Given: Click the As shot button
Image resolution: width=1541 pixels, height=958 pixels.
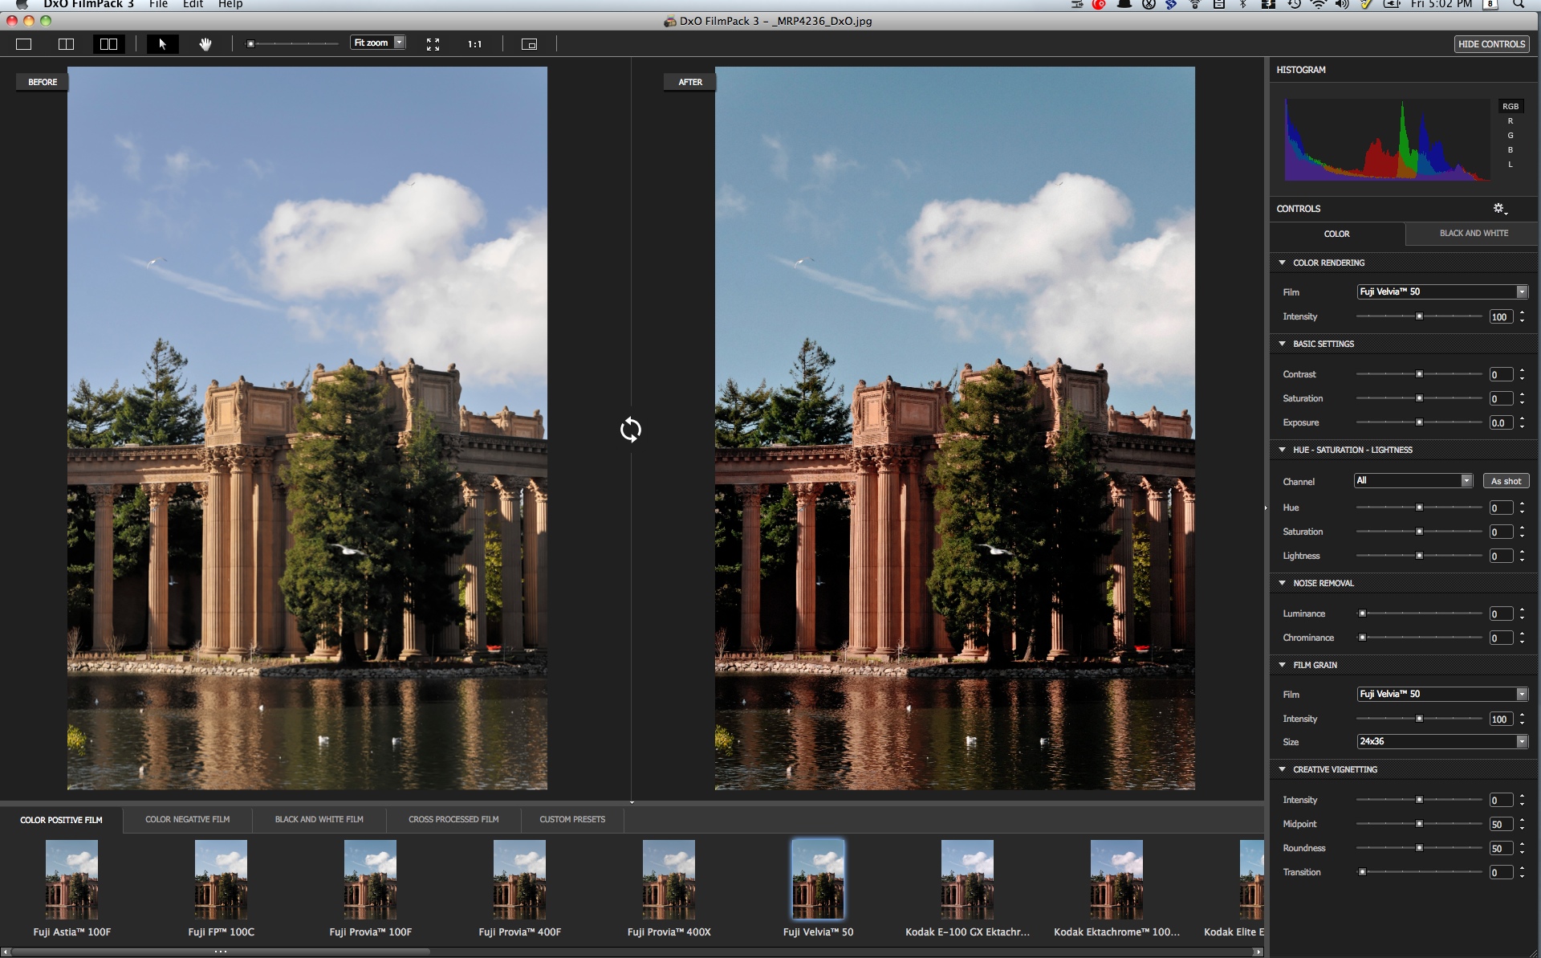Looking at the screenshot, I should tap(1506, 481).
